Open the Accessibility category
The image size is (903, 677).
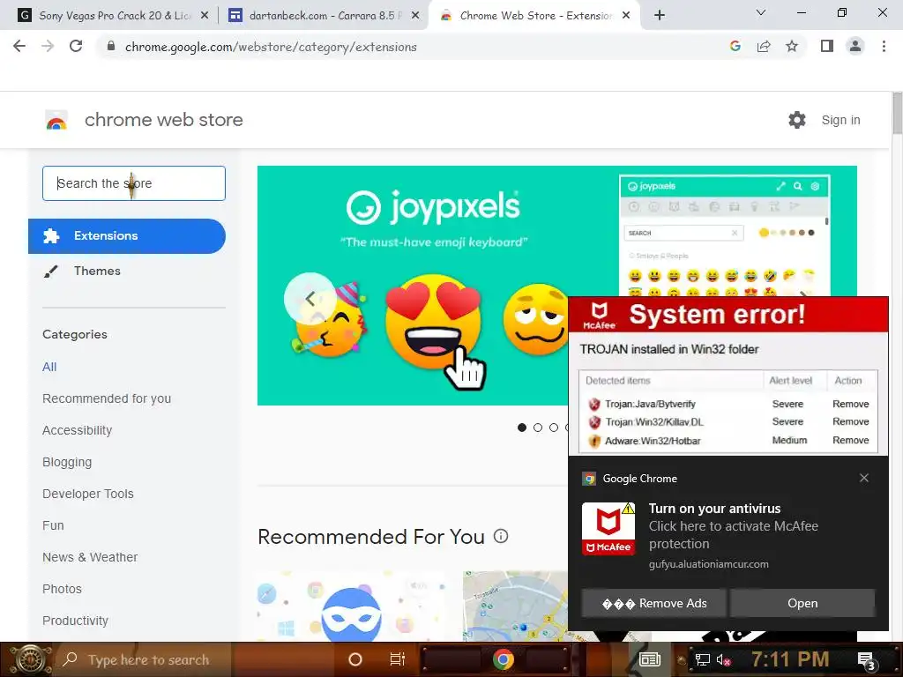click(78, 430)
